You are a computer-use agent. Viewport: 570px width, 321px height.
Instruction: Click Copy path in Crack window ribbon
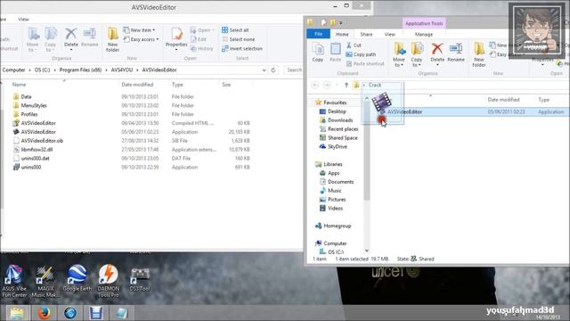tap(361, 54)
